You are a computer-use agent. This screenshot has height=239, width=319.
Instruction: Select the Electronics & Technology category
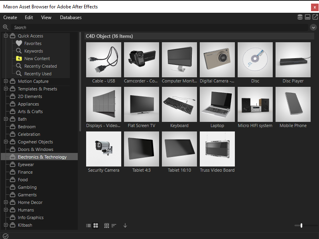[41, 157]
